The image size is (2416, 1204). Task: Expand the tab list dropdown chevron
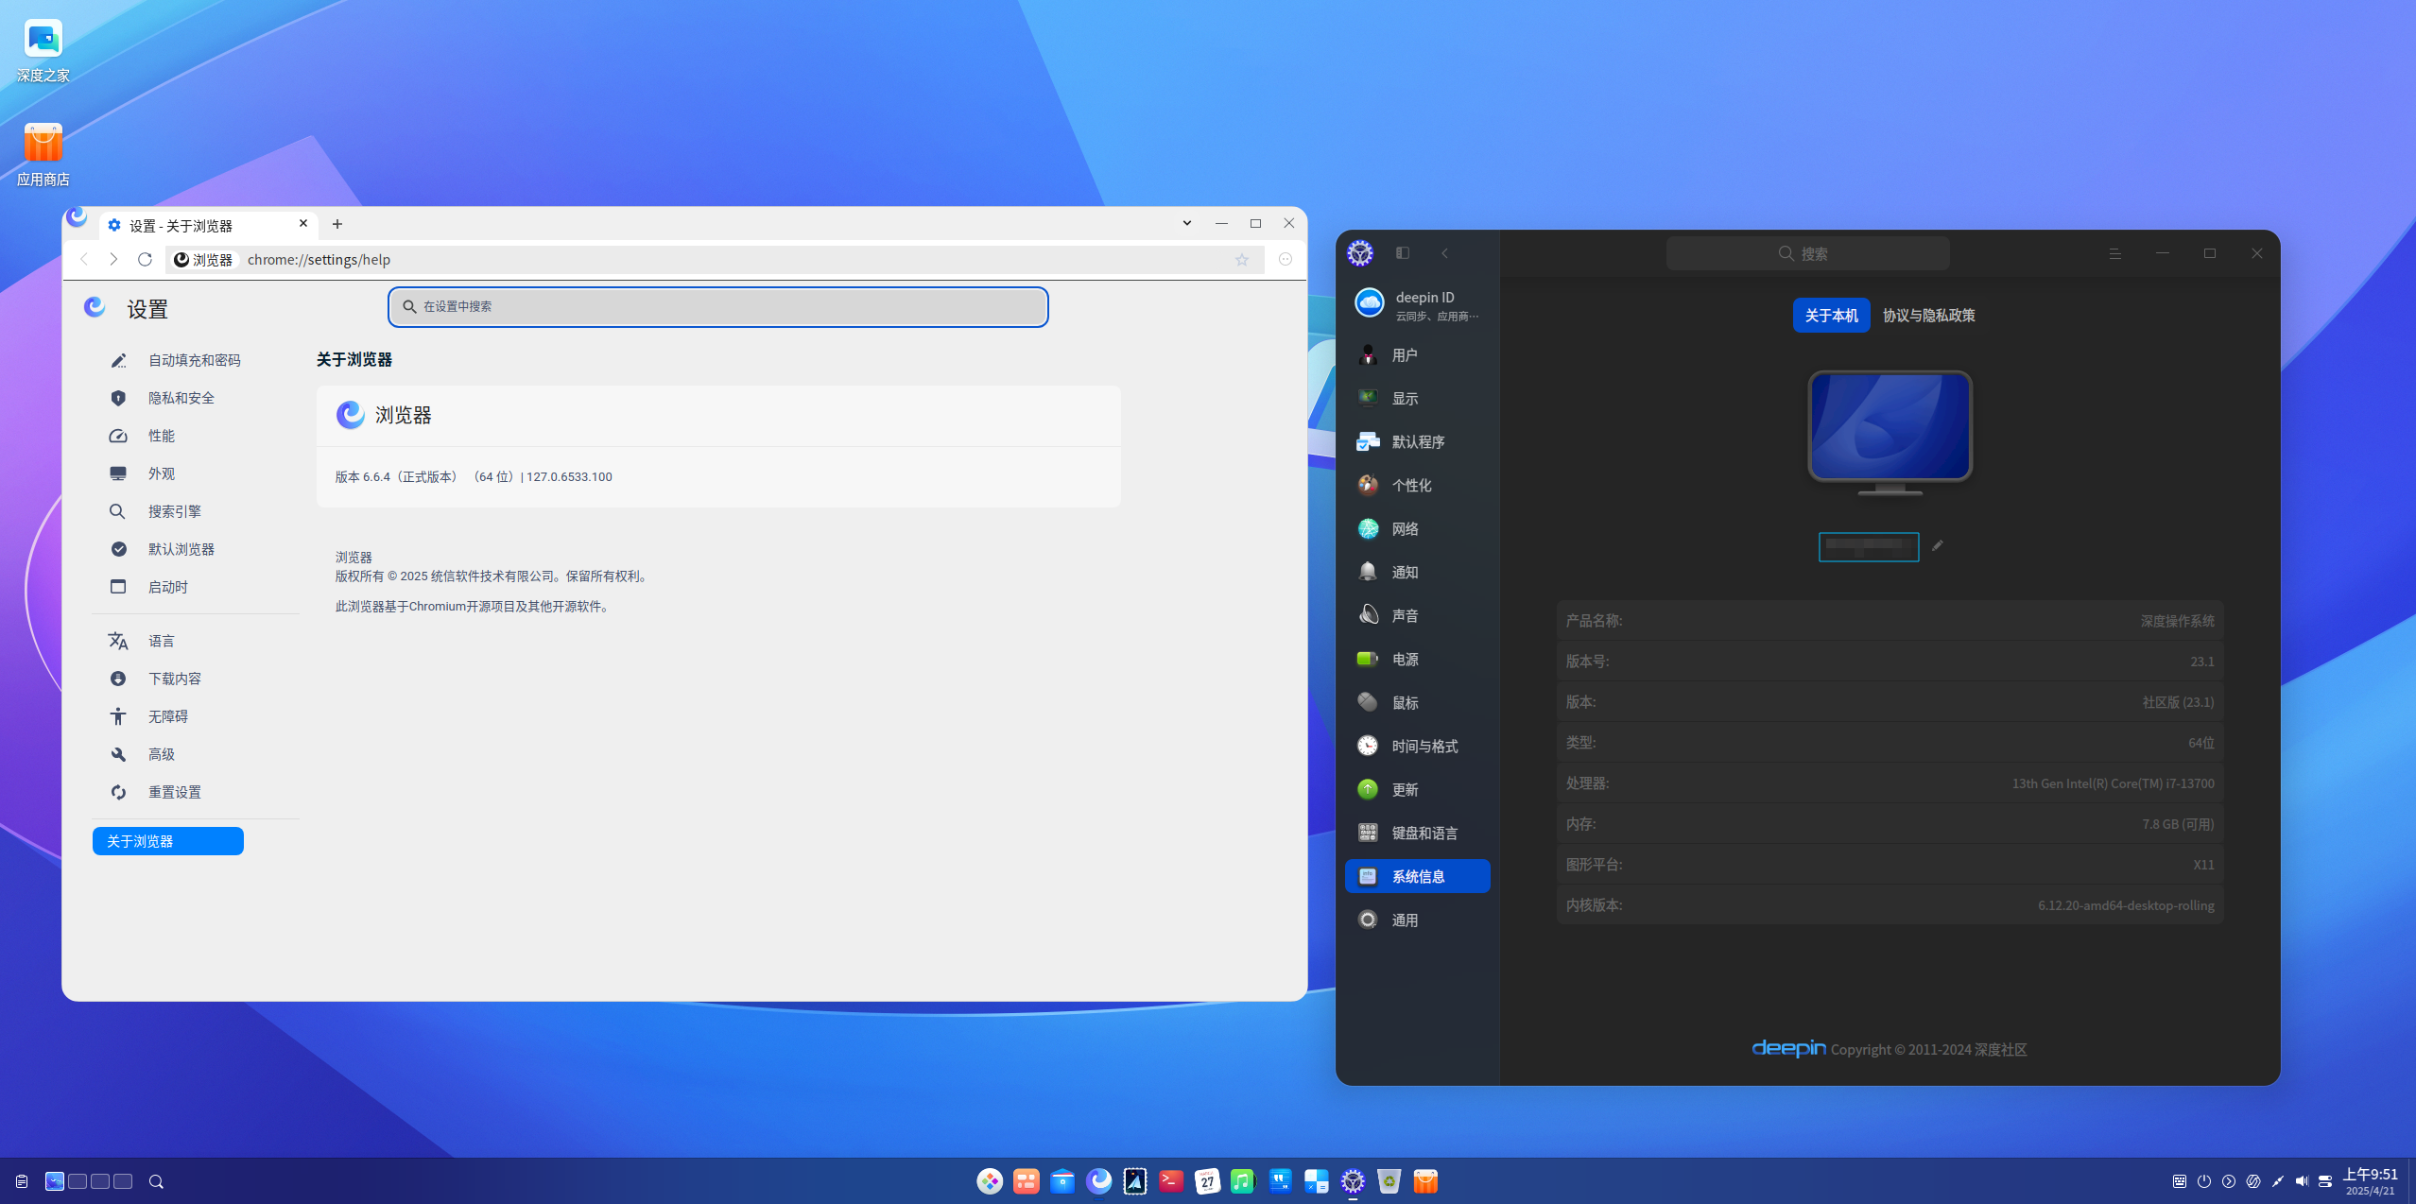coord(1186,223)
